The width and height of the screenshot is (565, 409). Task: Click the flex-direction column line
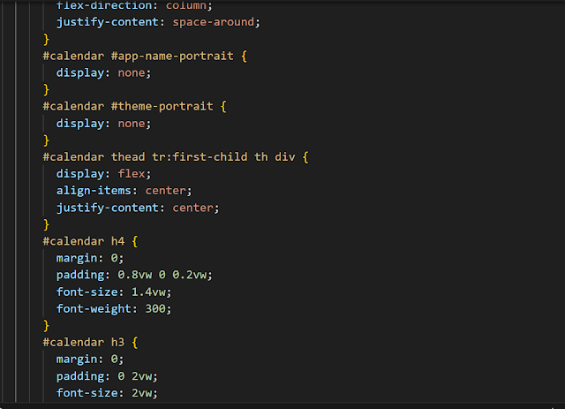(x=134, y=5)
